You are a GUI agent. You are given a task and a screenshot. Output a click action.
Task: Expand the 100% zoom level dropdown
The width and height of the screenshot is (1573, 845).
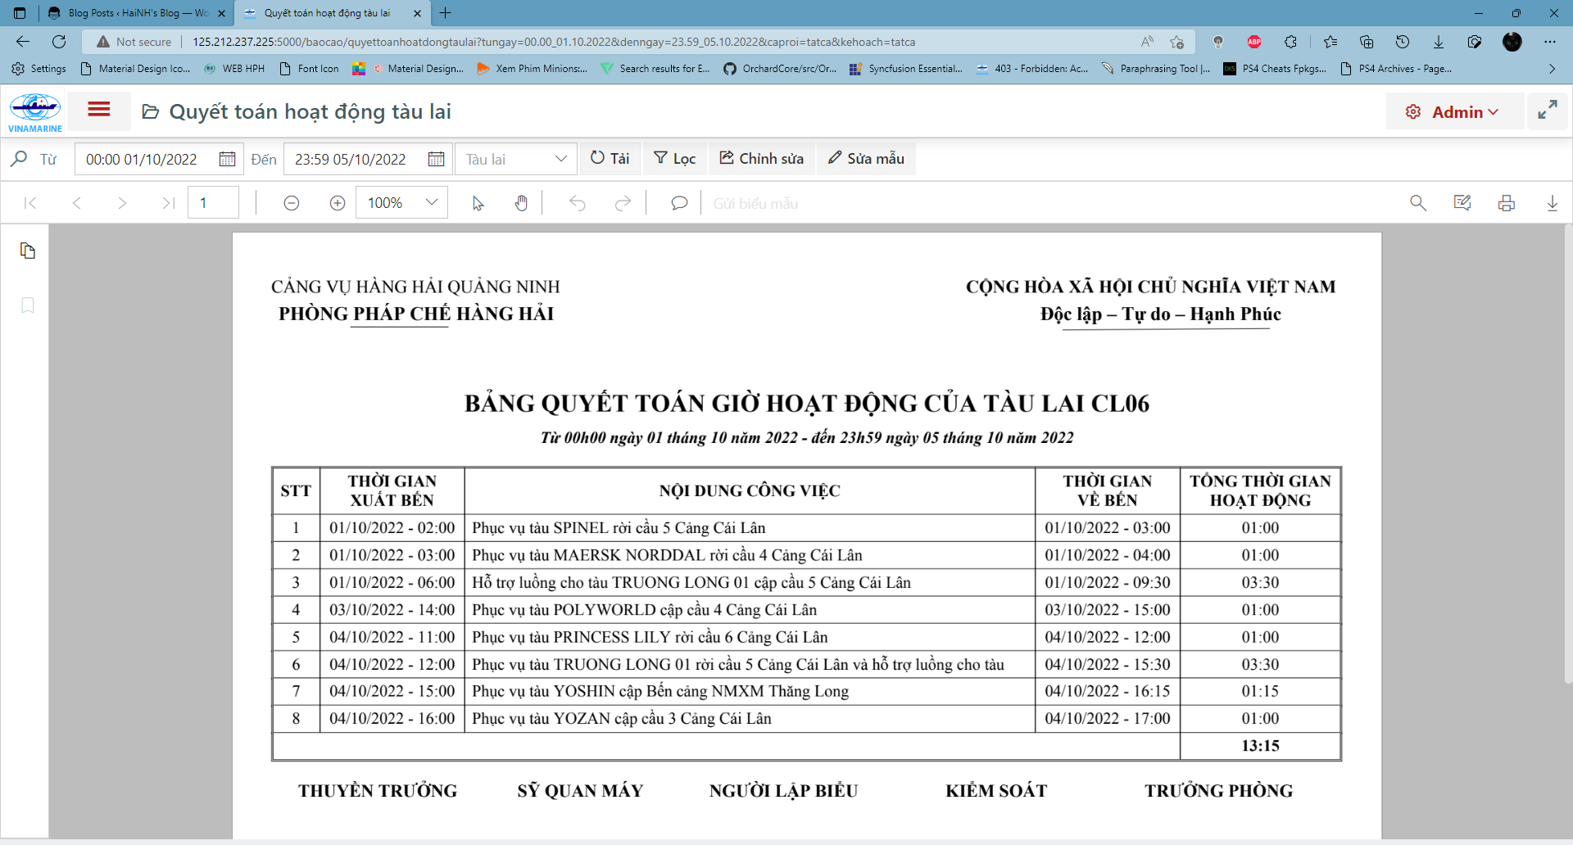[x=432, y=203]
